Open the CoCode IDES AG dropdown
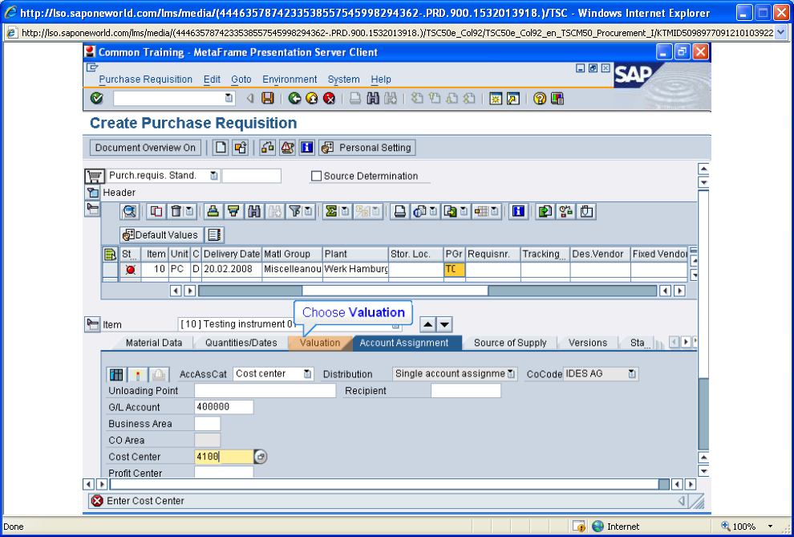Viewport: 794px width, 537px height. (x=631, y=374)
